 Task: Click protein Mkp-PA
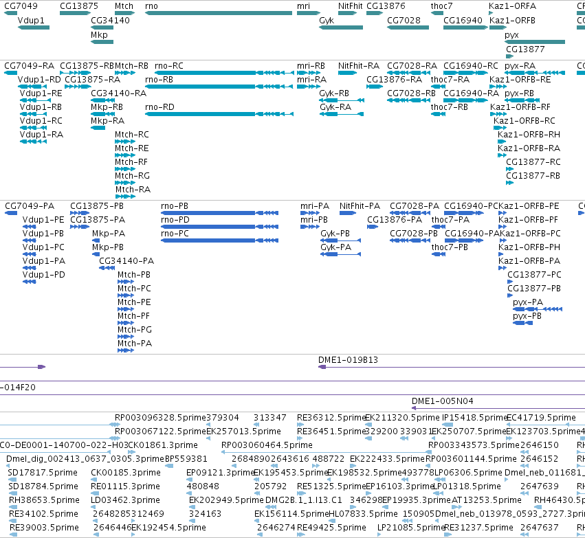coord(96,240)
